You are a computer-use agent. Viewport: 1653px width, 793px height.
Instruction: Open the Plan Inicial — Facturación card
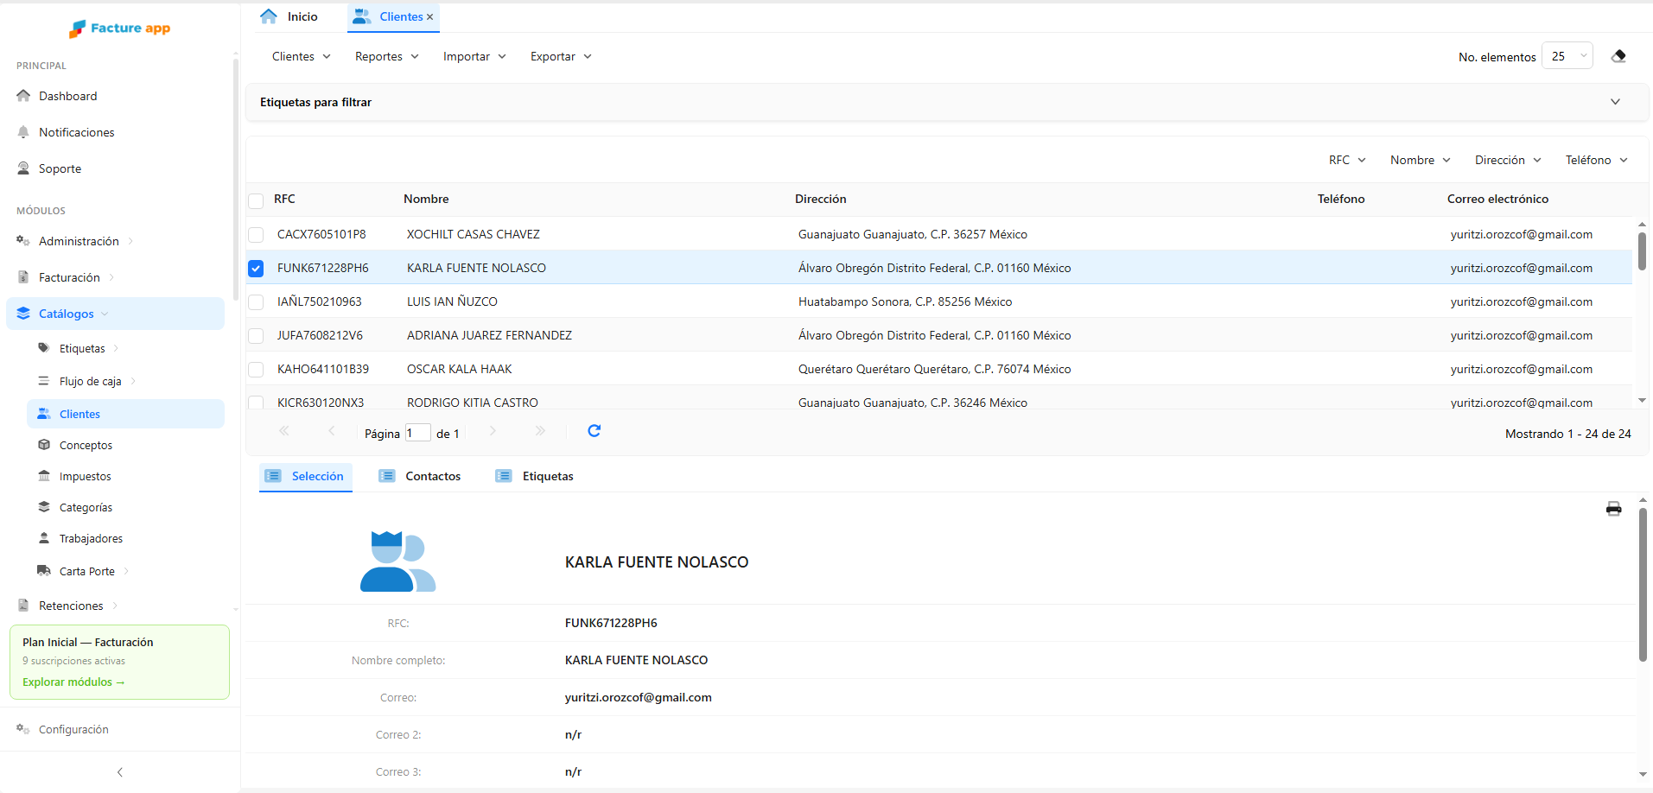pyautogui.click(x=119, y=662)
